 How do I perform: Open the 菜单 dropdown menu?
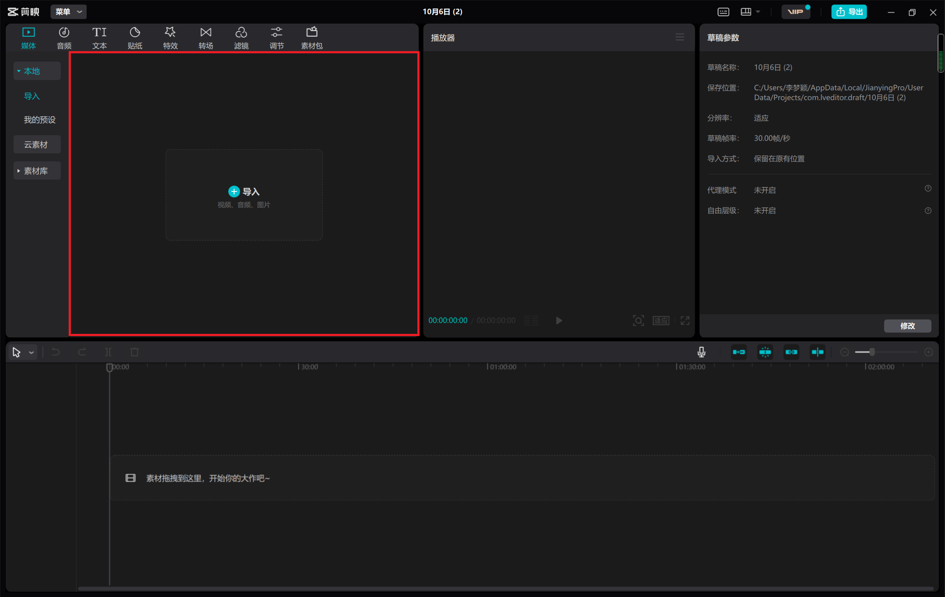(69, 12)
